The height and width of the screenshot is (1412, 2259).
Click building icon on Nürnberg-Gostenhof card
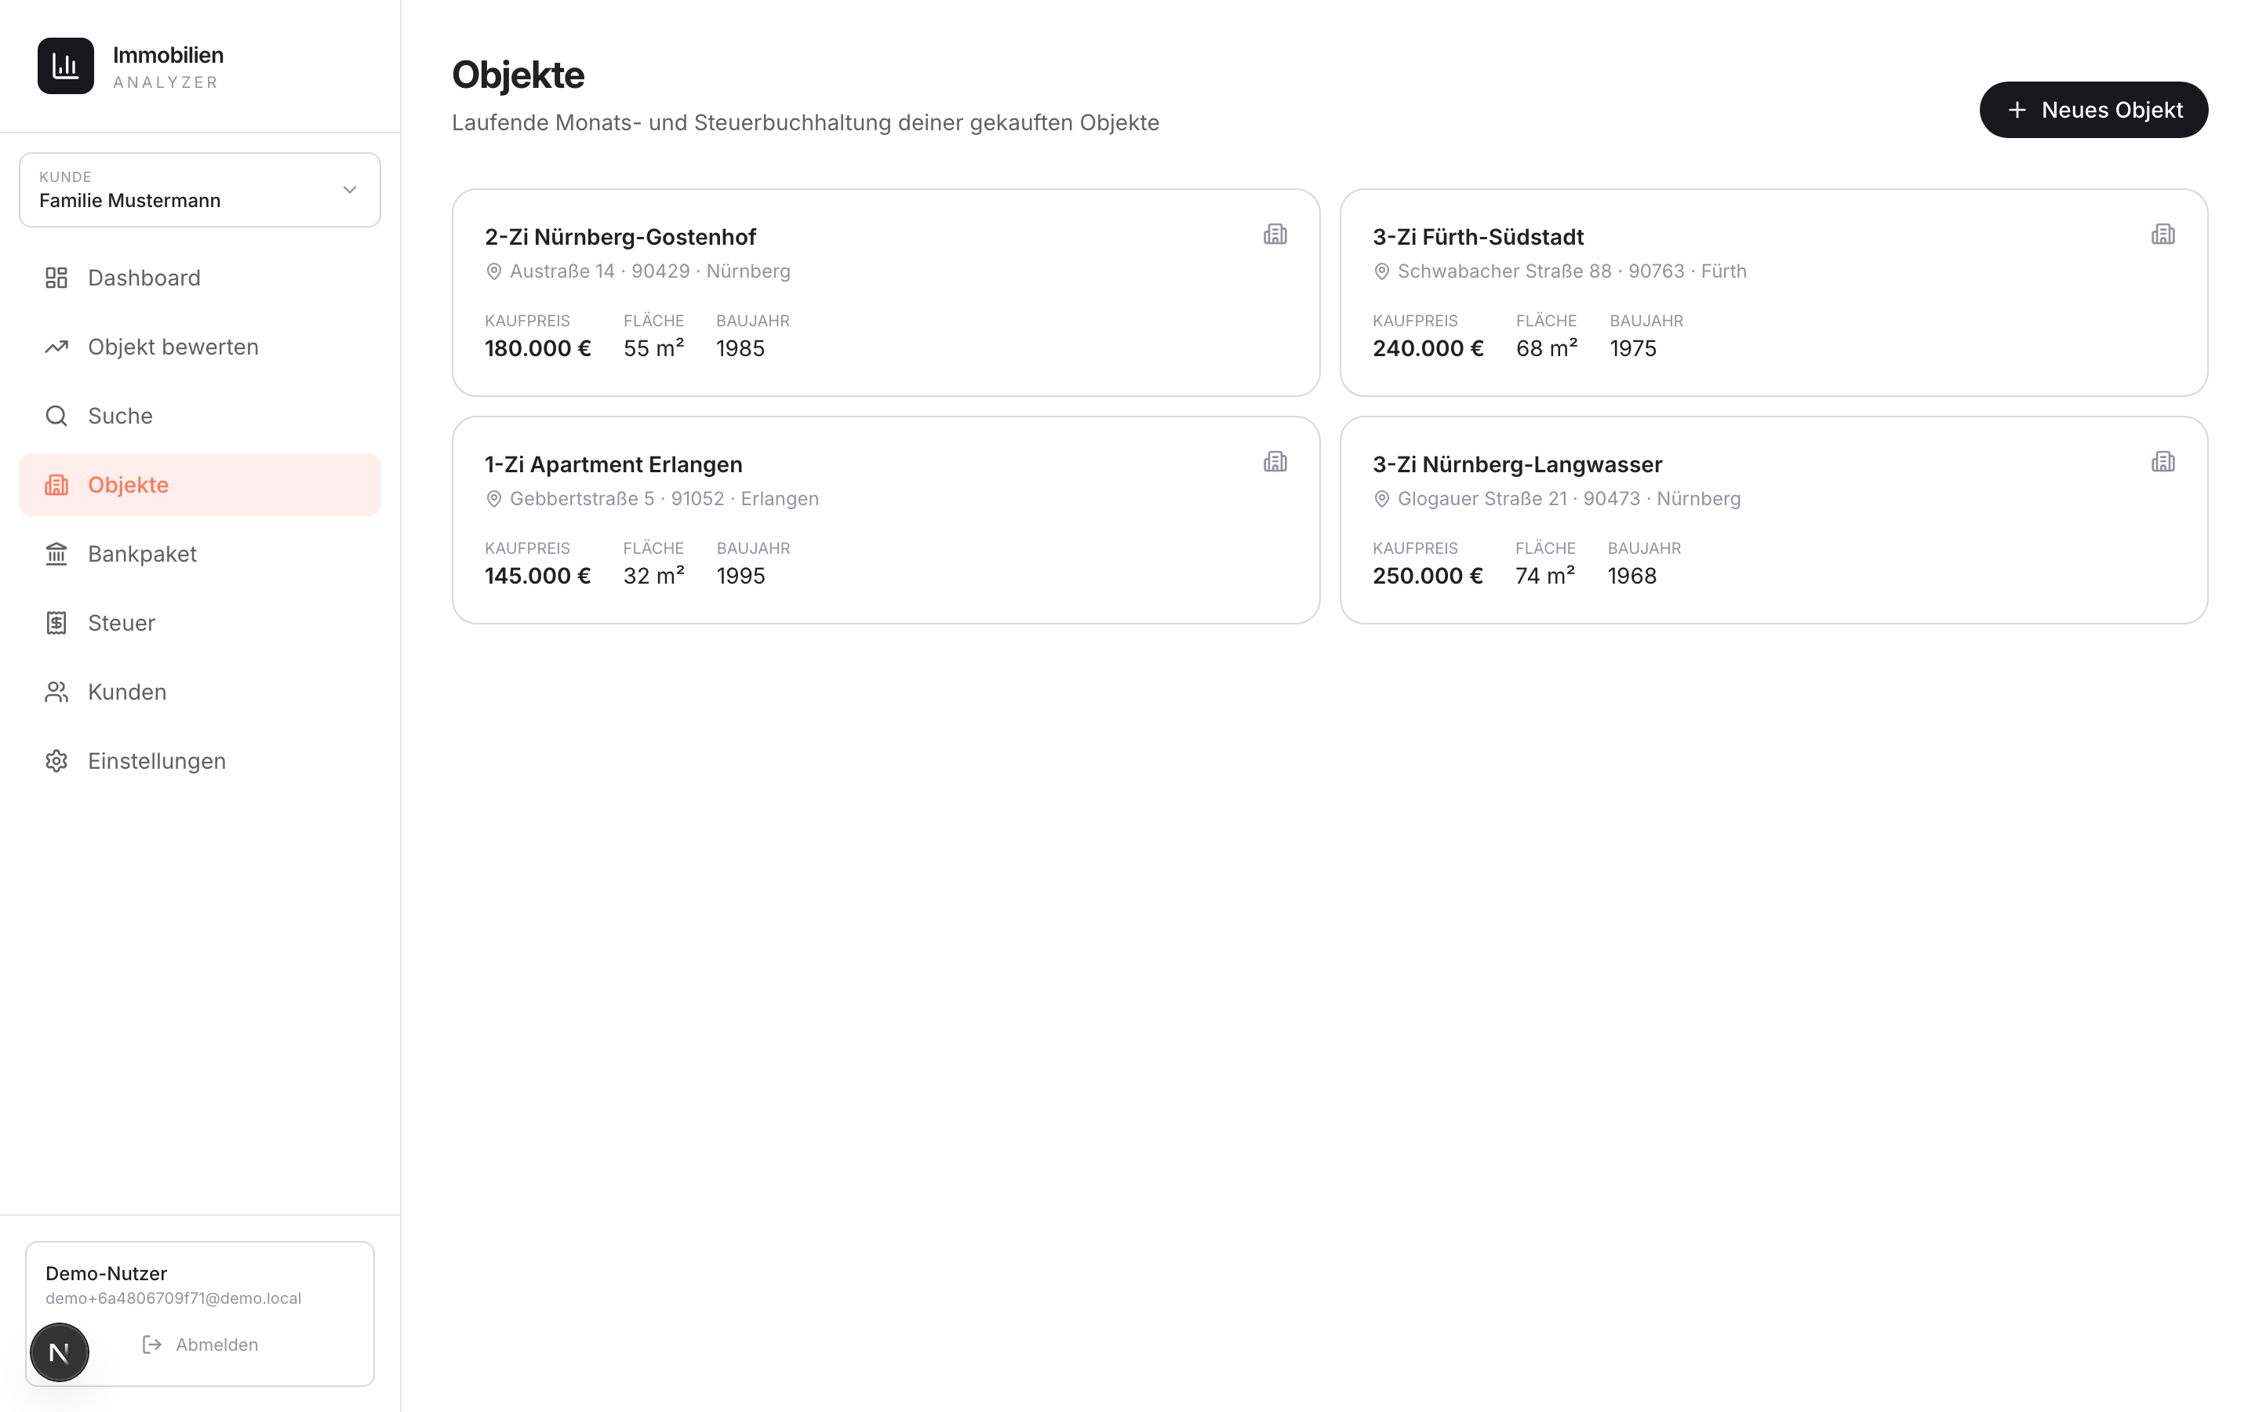(x=1275, y=235)
